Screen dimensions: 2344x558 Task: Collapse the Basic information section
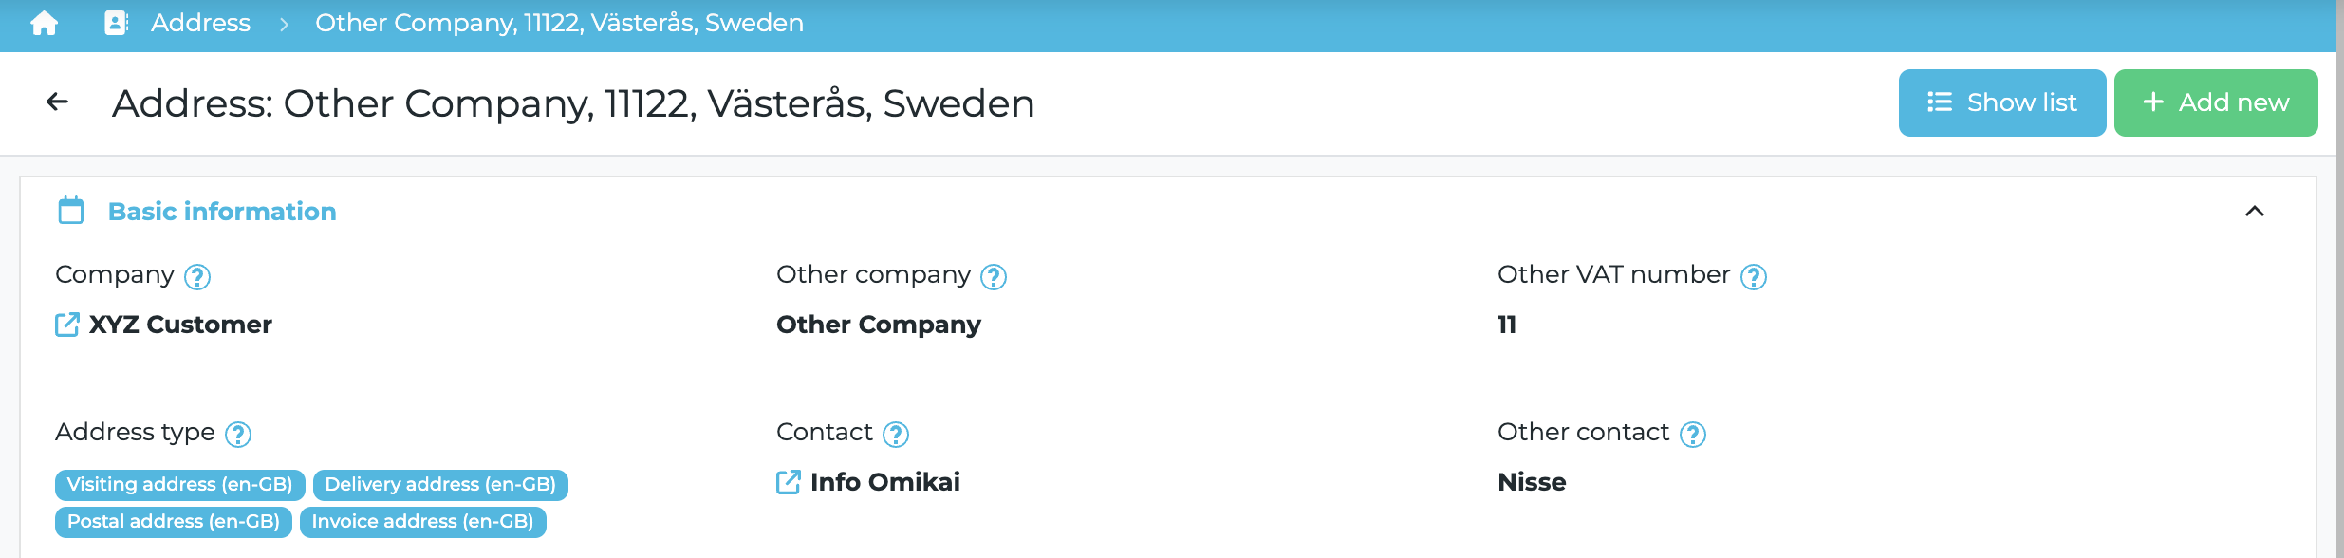point(2255,211)
